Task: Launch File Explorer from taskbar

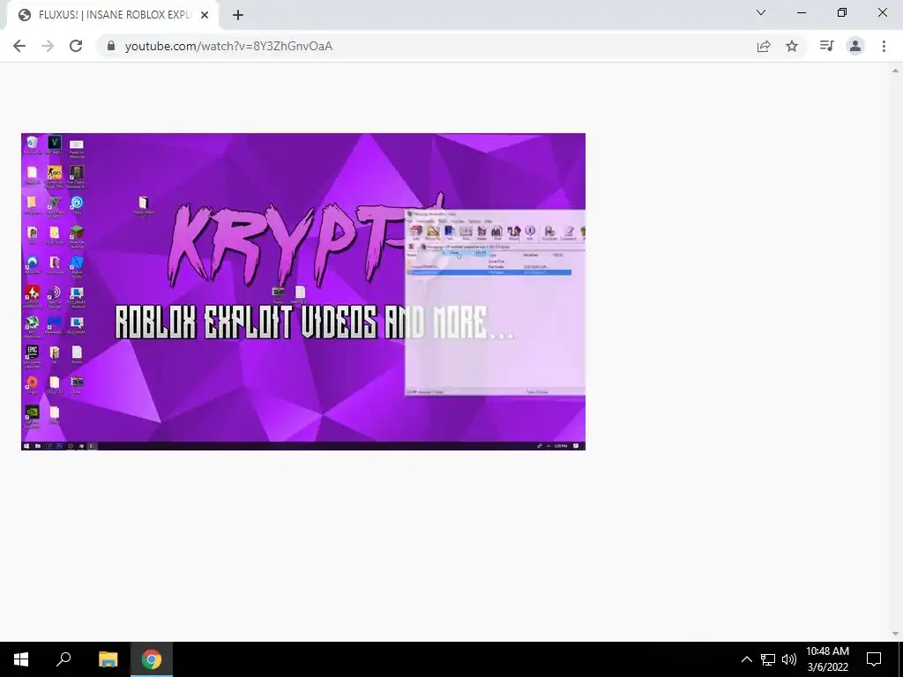Action: pyautogui.click(x=108, y=659)
